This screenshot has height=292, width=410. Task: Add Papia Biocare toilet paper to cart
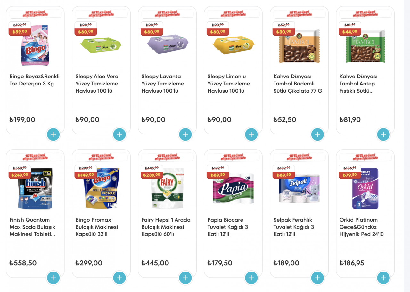[x=251, y=278]
